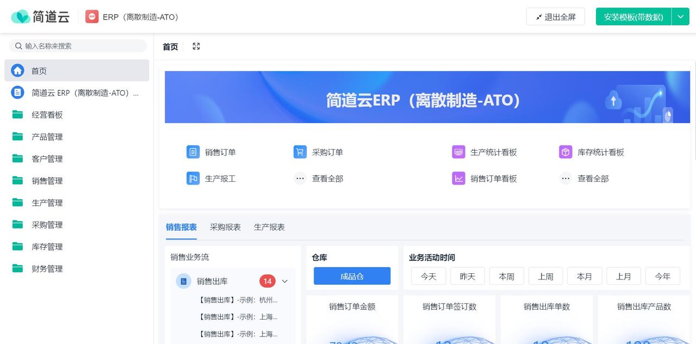
Task: Expand the 销售管理 folder in sidebar
Action: point(47,180)
